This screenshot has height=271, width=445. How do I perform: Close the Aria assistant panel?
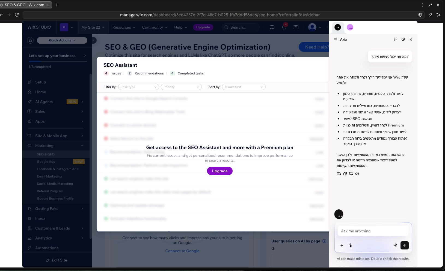pyautogui.click(x=411, y=40)
